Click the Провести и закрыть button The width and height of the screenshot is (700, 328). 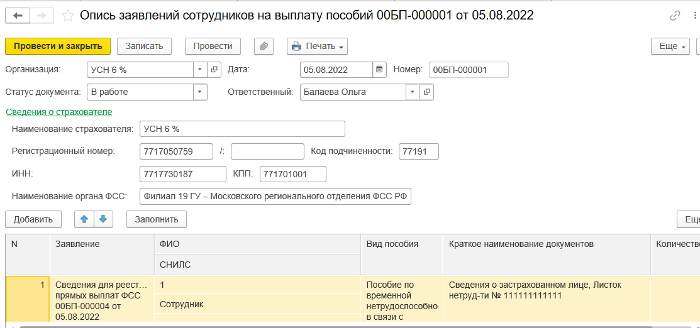point(58,46)
